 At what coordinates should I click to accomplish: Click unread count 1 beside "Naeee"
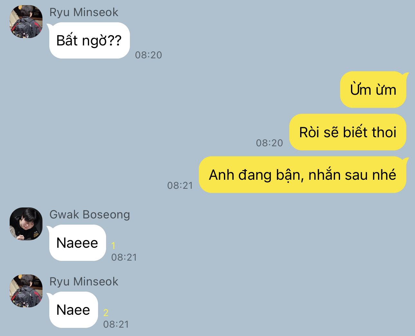(x=113, y=246)
